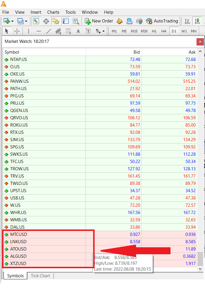Select the M1 timeframe
The width and height of the screenshot is (205, 291).
tap(114, 31)
